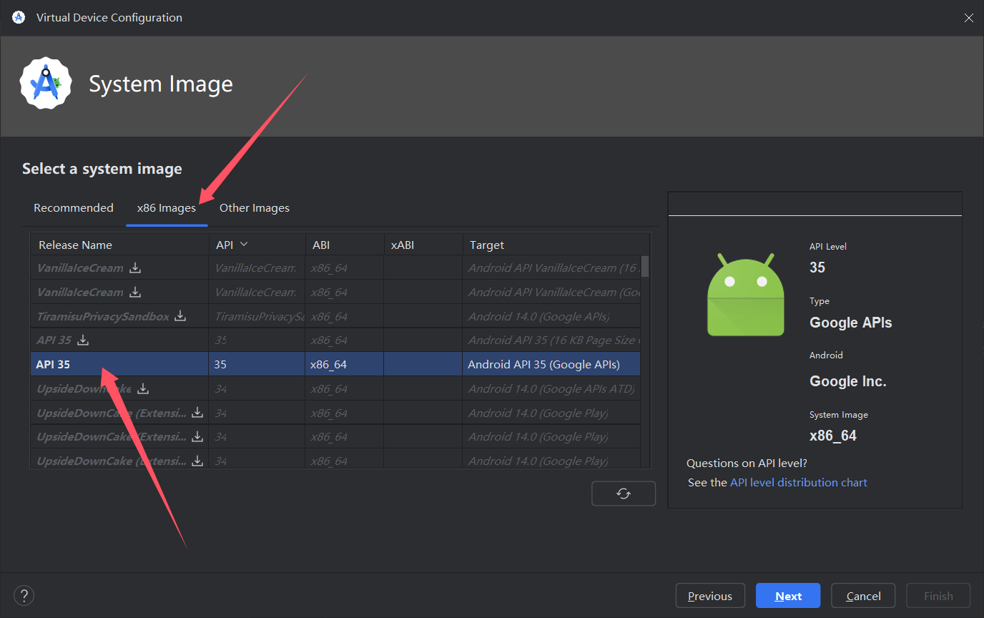
Task: Click the green Android robot image
Action: pyautogui.click(x=746, y=294)
